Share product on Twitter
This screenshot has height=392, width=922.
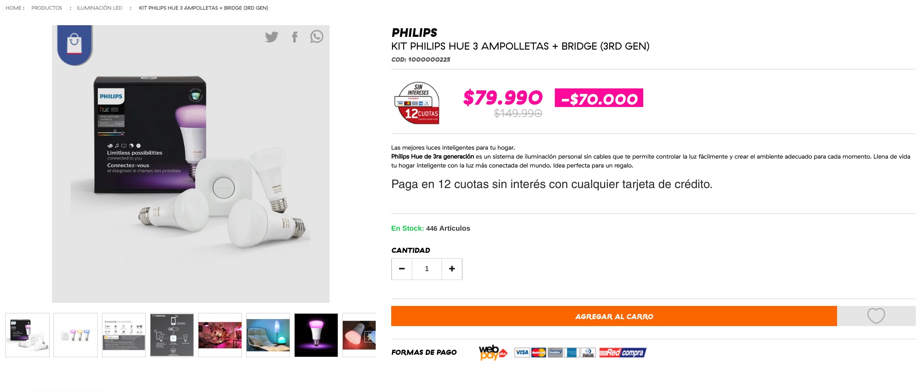pos(272,37)
